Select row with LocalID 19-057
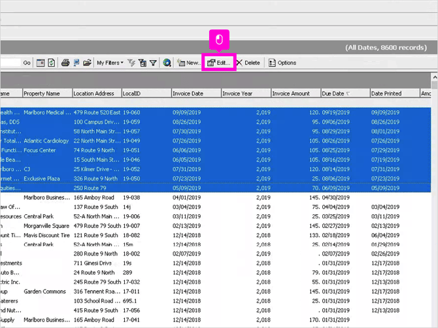 (215, 131)
